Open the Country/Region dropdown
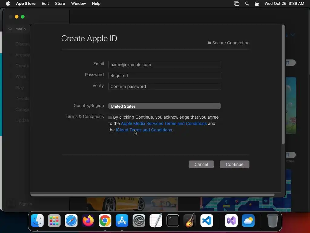Screen dimensions: 310x233 pyautogui.click(x=164, y=106)
